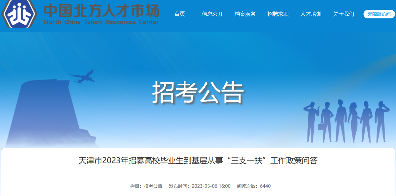Click the article title 天津市2023年招募高校毕业生

tap(198, 161)
